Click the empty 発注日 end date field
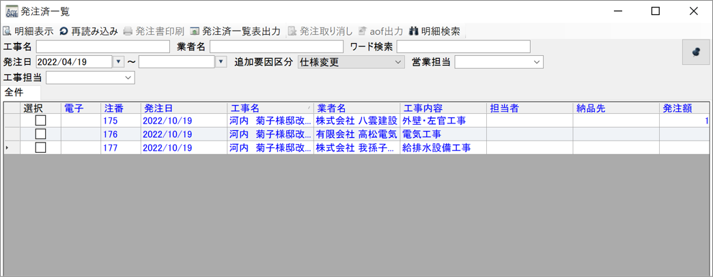This screenshot has height=277, width=713. click(x=177, y=62)
